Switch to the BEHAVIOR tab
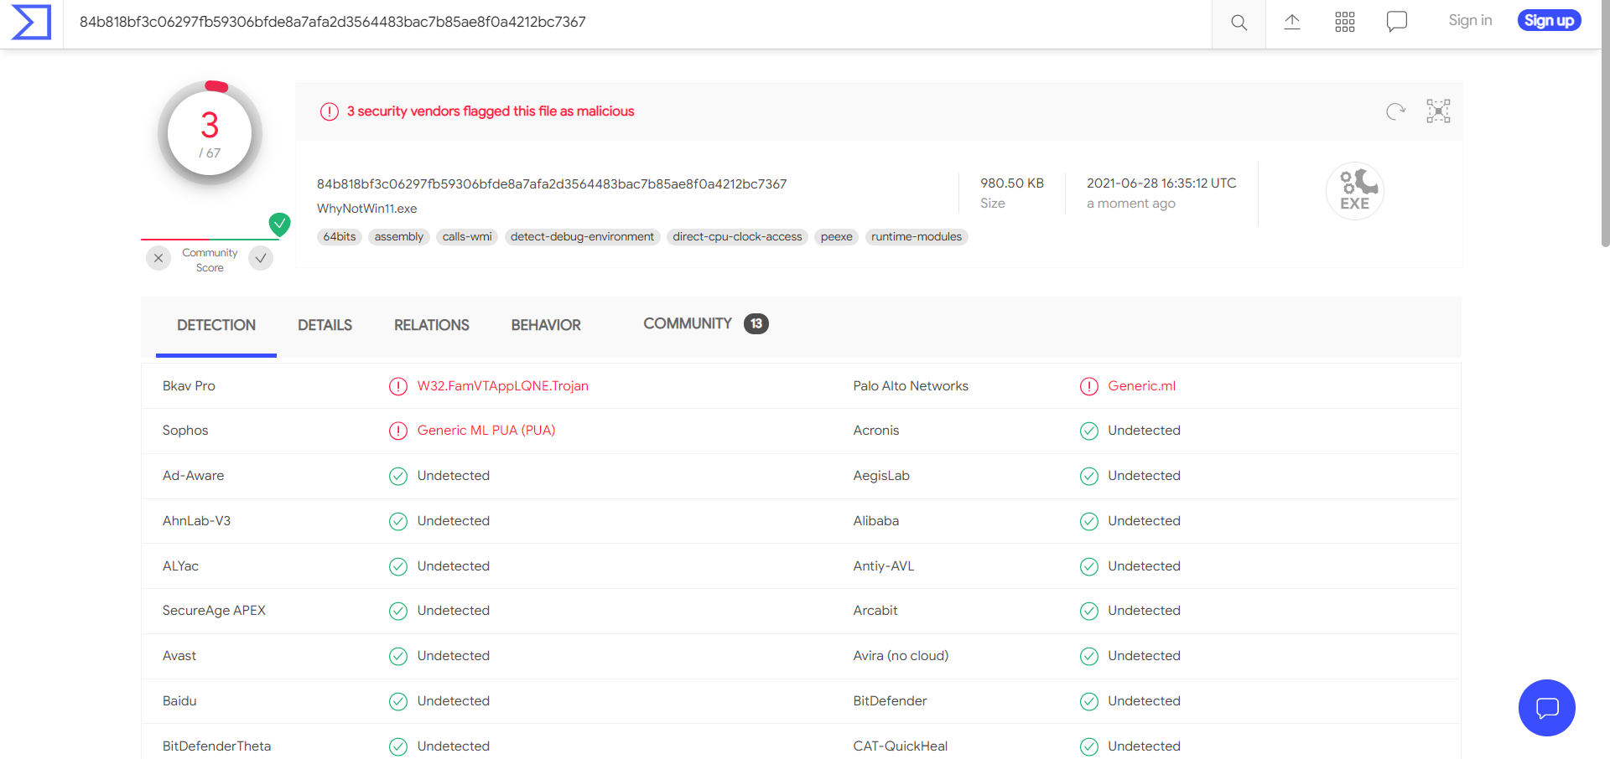The width and height of the screenshot is (1610, 759). tap(546, 325)
